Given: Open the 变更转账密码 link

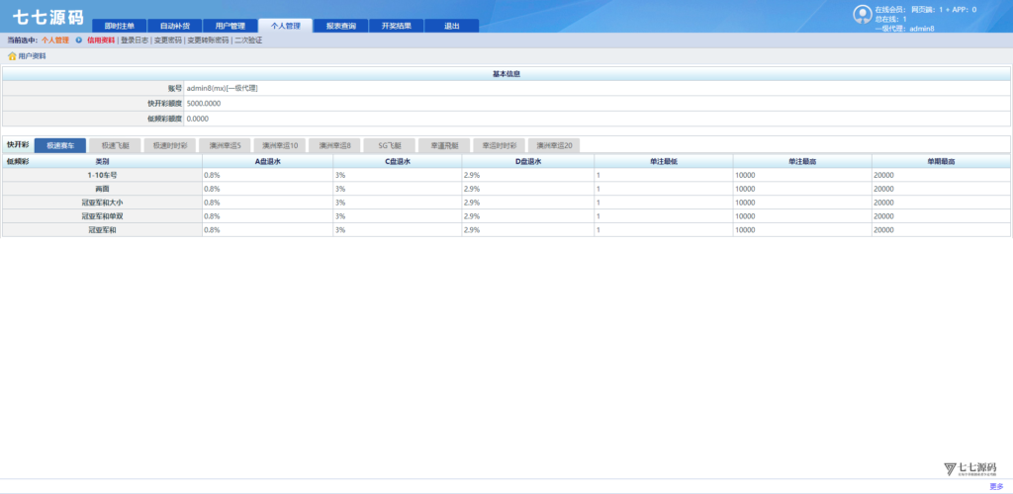Looking at the screenshot, I should 208,41.
